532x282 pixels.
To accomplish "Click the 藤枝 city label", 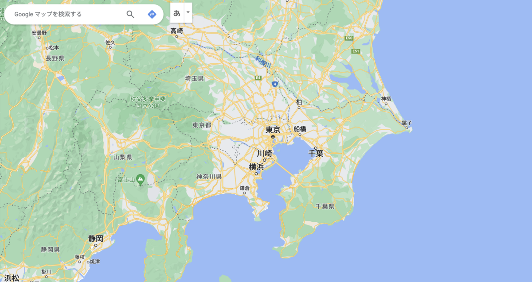I will [79, 257].
